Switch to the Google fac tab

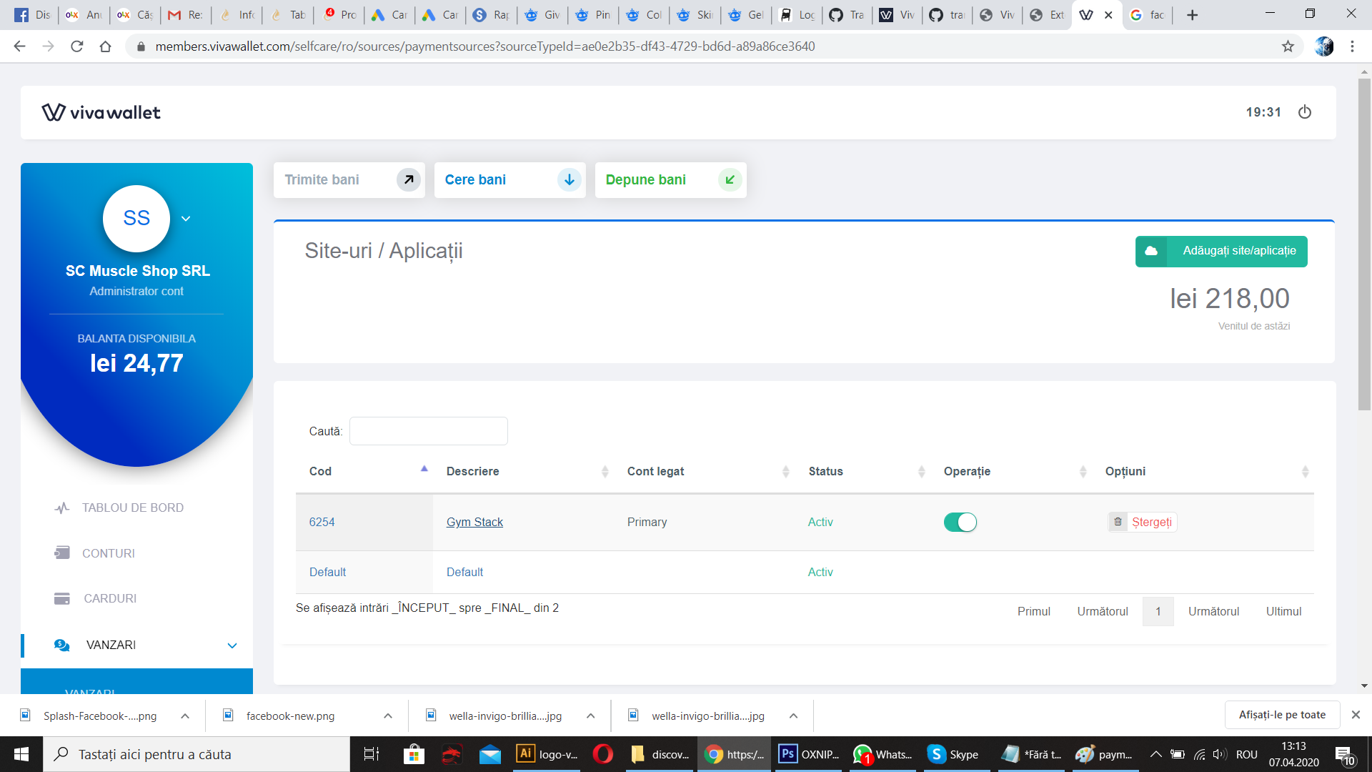coord(1148,15)
